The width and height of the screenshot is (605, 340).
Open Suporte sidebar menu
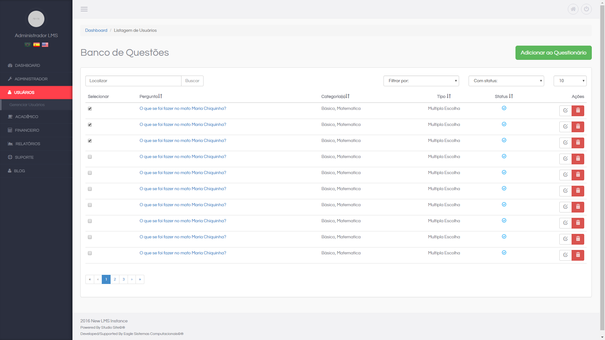[36, 157]
